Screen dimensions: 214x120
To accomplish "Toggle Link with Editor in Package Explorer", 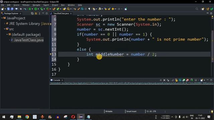I will [36, 13].
